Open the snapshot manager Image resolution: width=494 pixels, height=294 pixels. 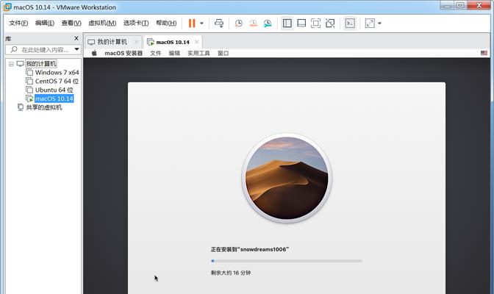(268, 23)
